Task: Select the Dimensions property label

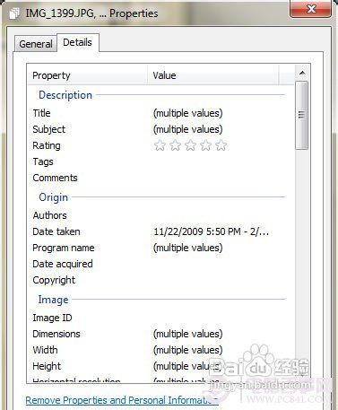Action: point(56,334)
